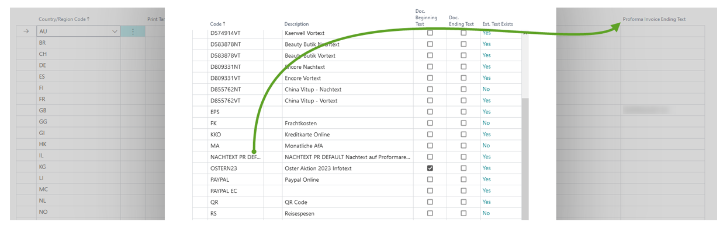Check Doc. Beginning Text for EPS row
The width and height of the screenshot is (723, 229).
coord(430,111)
